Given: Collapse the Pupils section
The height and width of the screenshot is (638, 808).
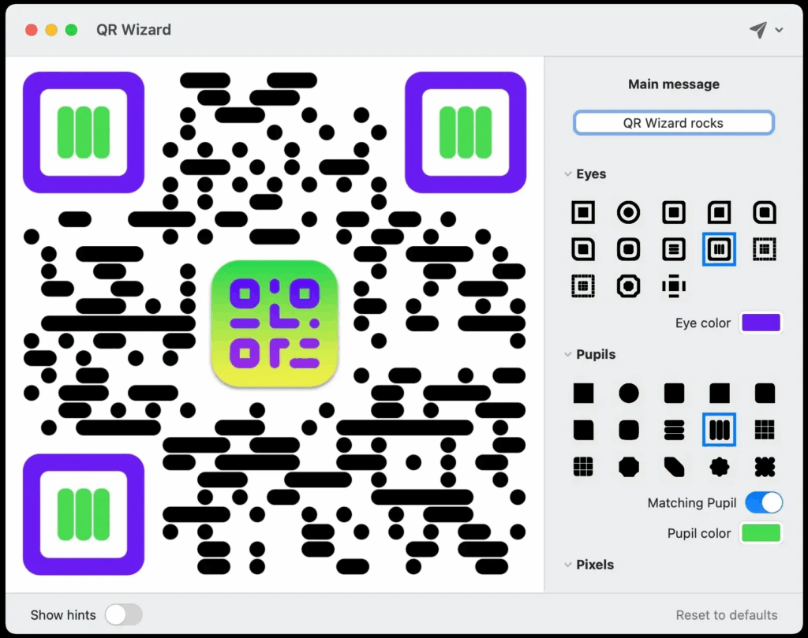Looking at the screenshot, I should [567, 355].
